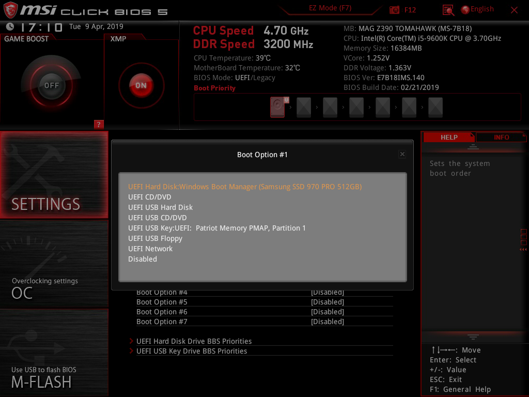Switch to EZ Mode (F7)
Screen dimensions: 529x397
[330, 8]
